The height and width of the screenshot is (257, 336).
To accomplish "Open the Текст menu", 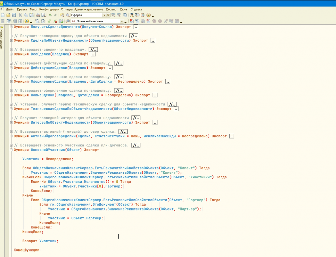I will [x=33, y=9].
